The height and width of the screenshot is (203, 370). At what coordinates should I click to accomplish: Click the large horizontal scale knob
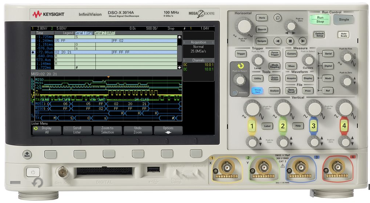coord(245,26)
